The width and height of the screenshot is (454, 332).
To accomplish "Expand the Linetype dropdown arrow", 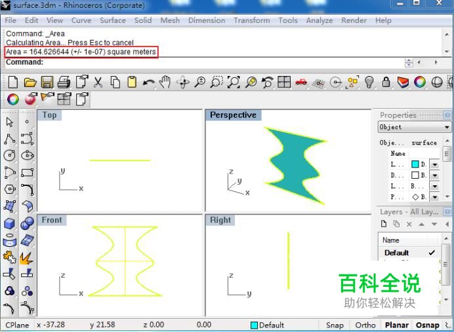I will [434, 187].
